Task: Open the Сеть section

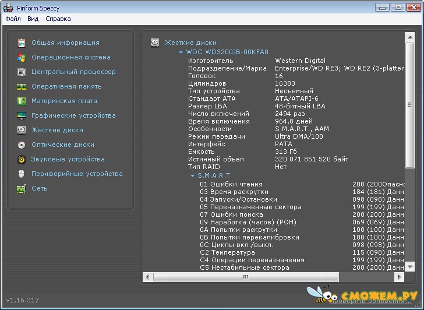Action: coord(40,189)
